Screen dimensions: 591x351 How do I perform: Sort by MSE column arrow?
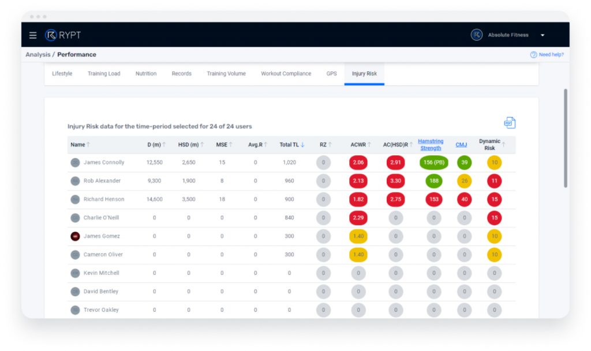(x=231, y=145)
